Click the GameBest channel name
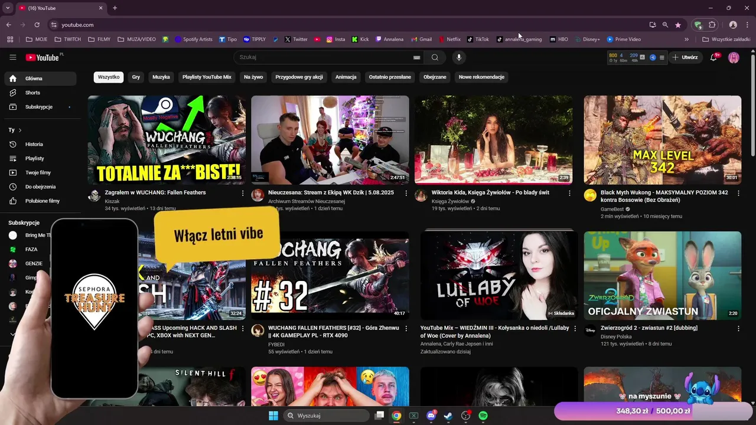 point(612,209)
